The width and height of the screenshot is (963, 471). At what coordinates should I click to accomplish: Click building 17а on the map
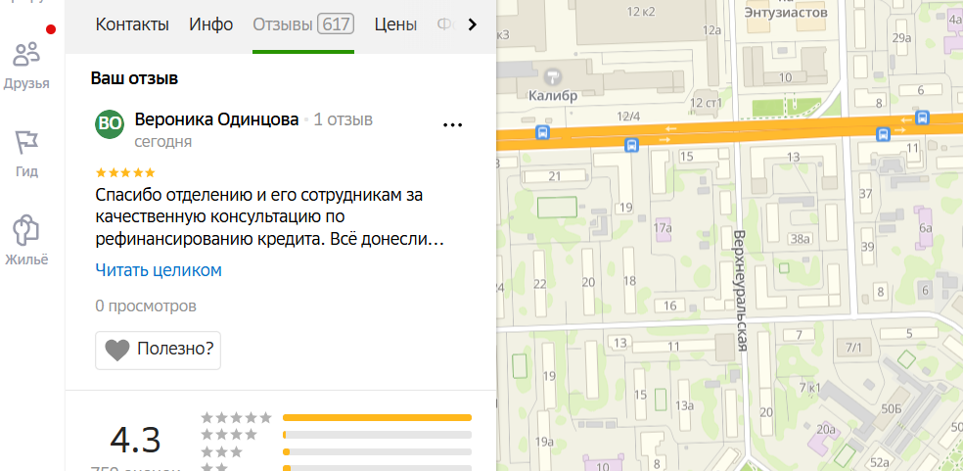click(x=663, y=229)
